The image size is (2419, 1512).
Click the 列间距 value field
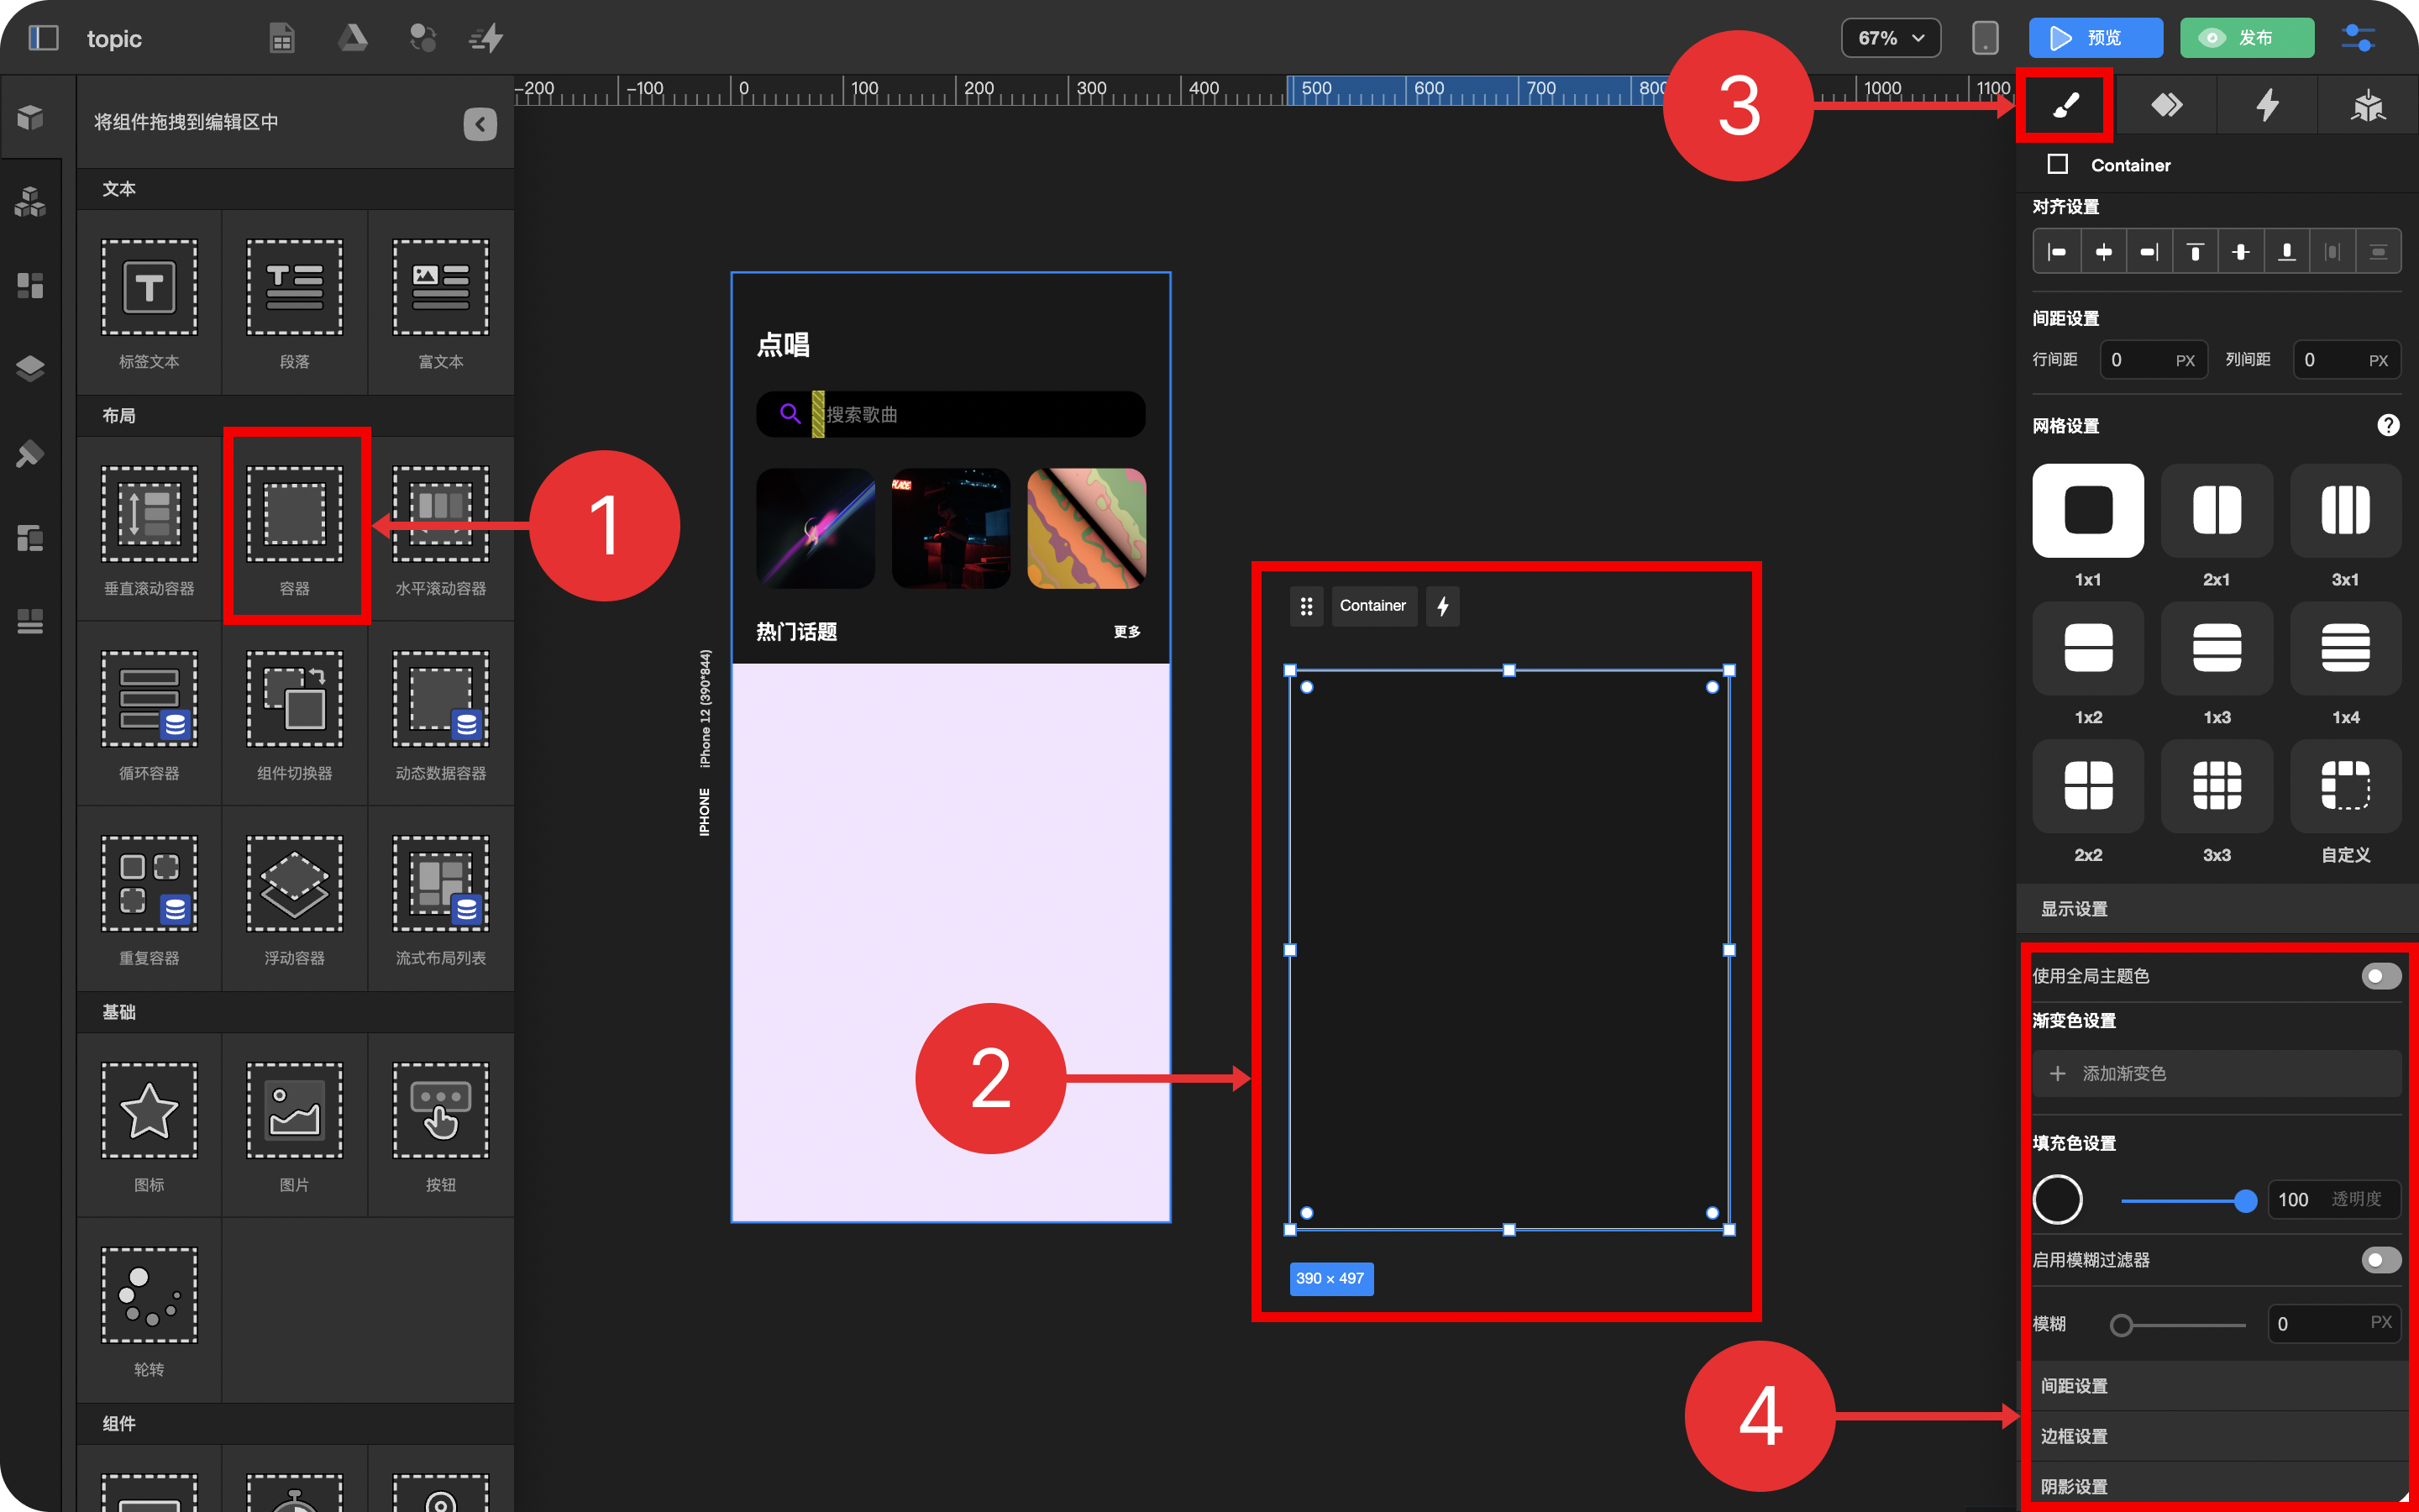2345,360
